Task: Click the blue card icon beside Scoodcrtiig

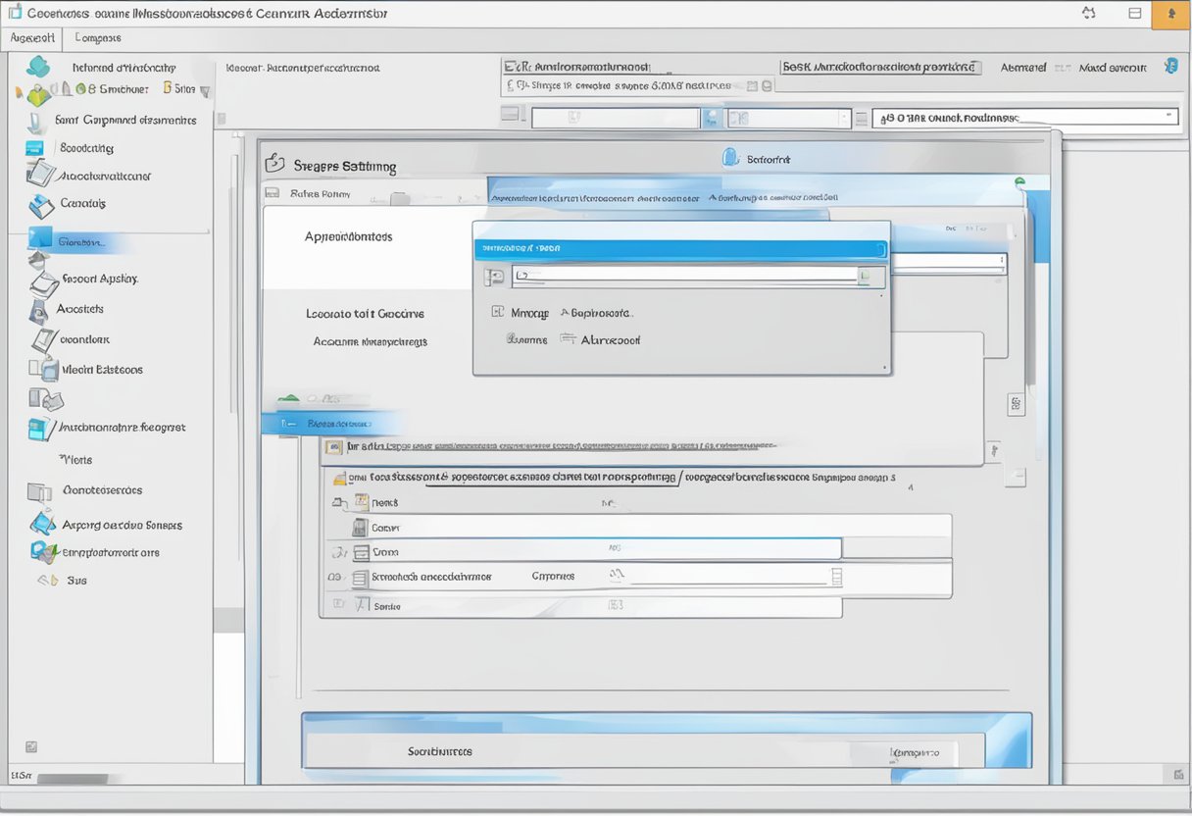Action: tap(35, 148)
